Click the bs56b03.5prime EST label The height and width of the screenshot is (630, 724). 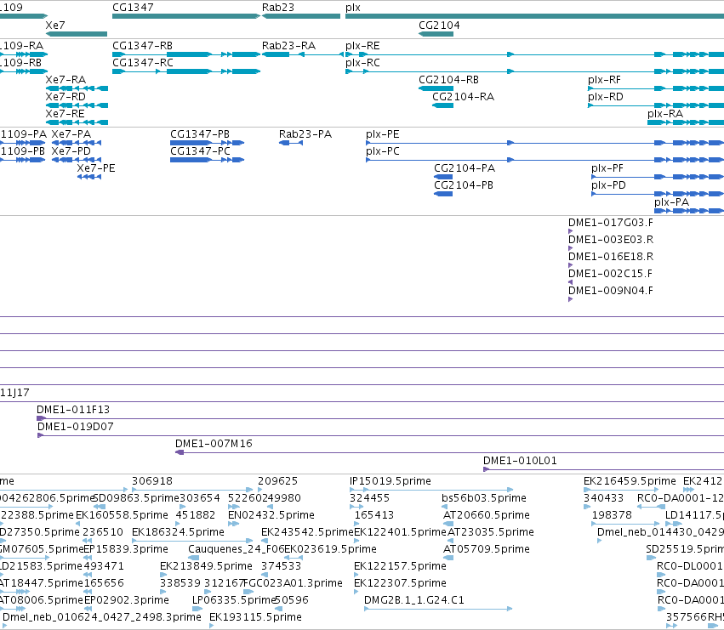coord(484,498)
